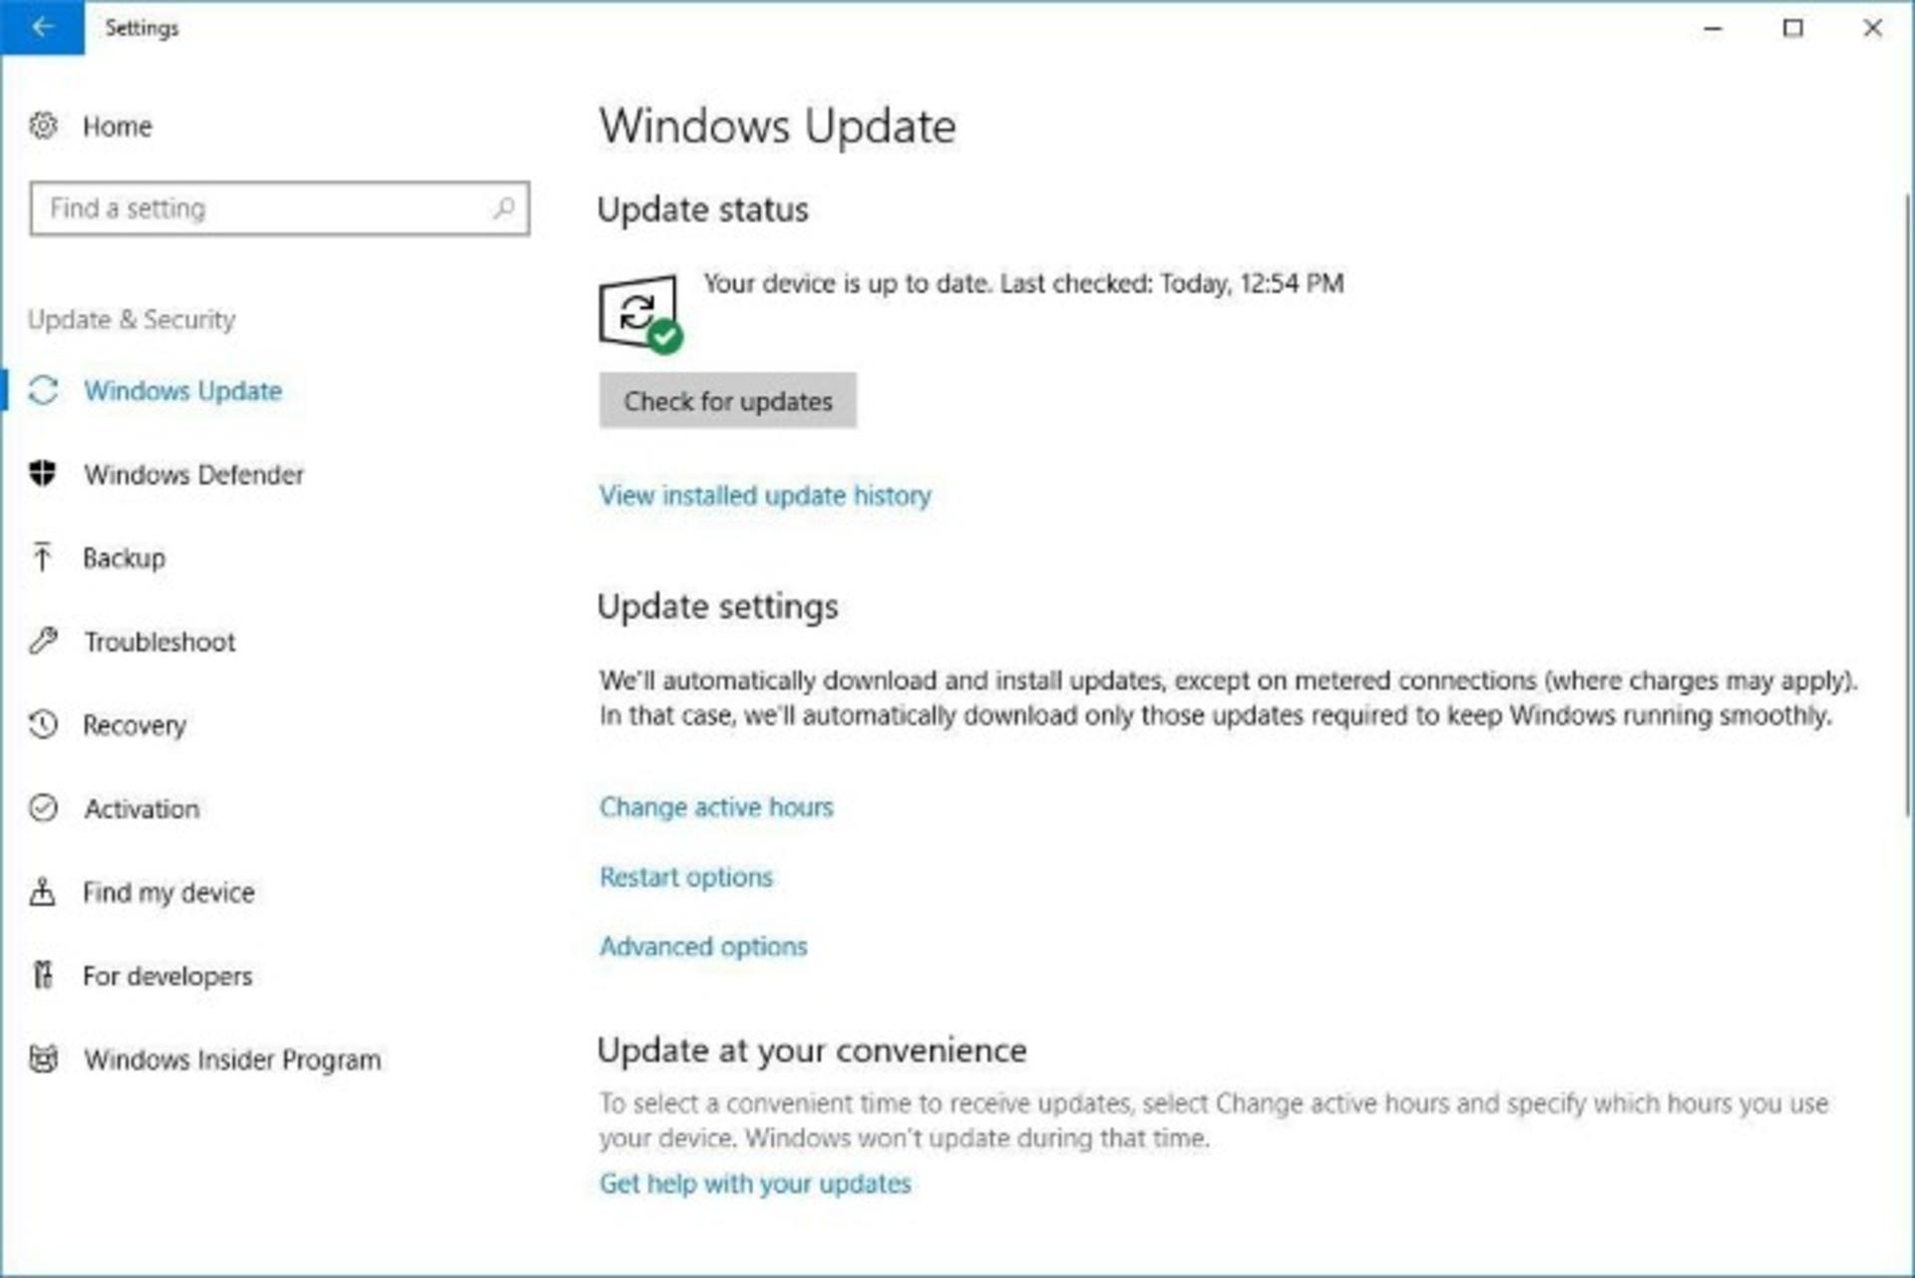The height and width of the screenshot is (1278, 1915).
Task: Click the search magnifier icon
Action: click(504, 208)
